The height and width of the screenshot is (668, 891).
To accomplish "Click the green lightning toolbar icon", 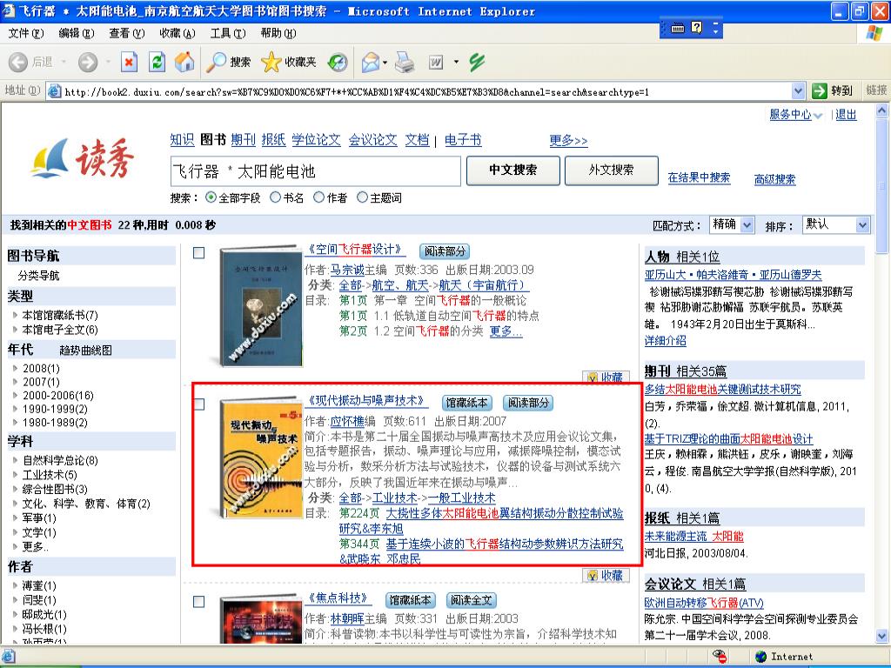I will point(476,62).
